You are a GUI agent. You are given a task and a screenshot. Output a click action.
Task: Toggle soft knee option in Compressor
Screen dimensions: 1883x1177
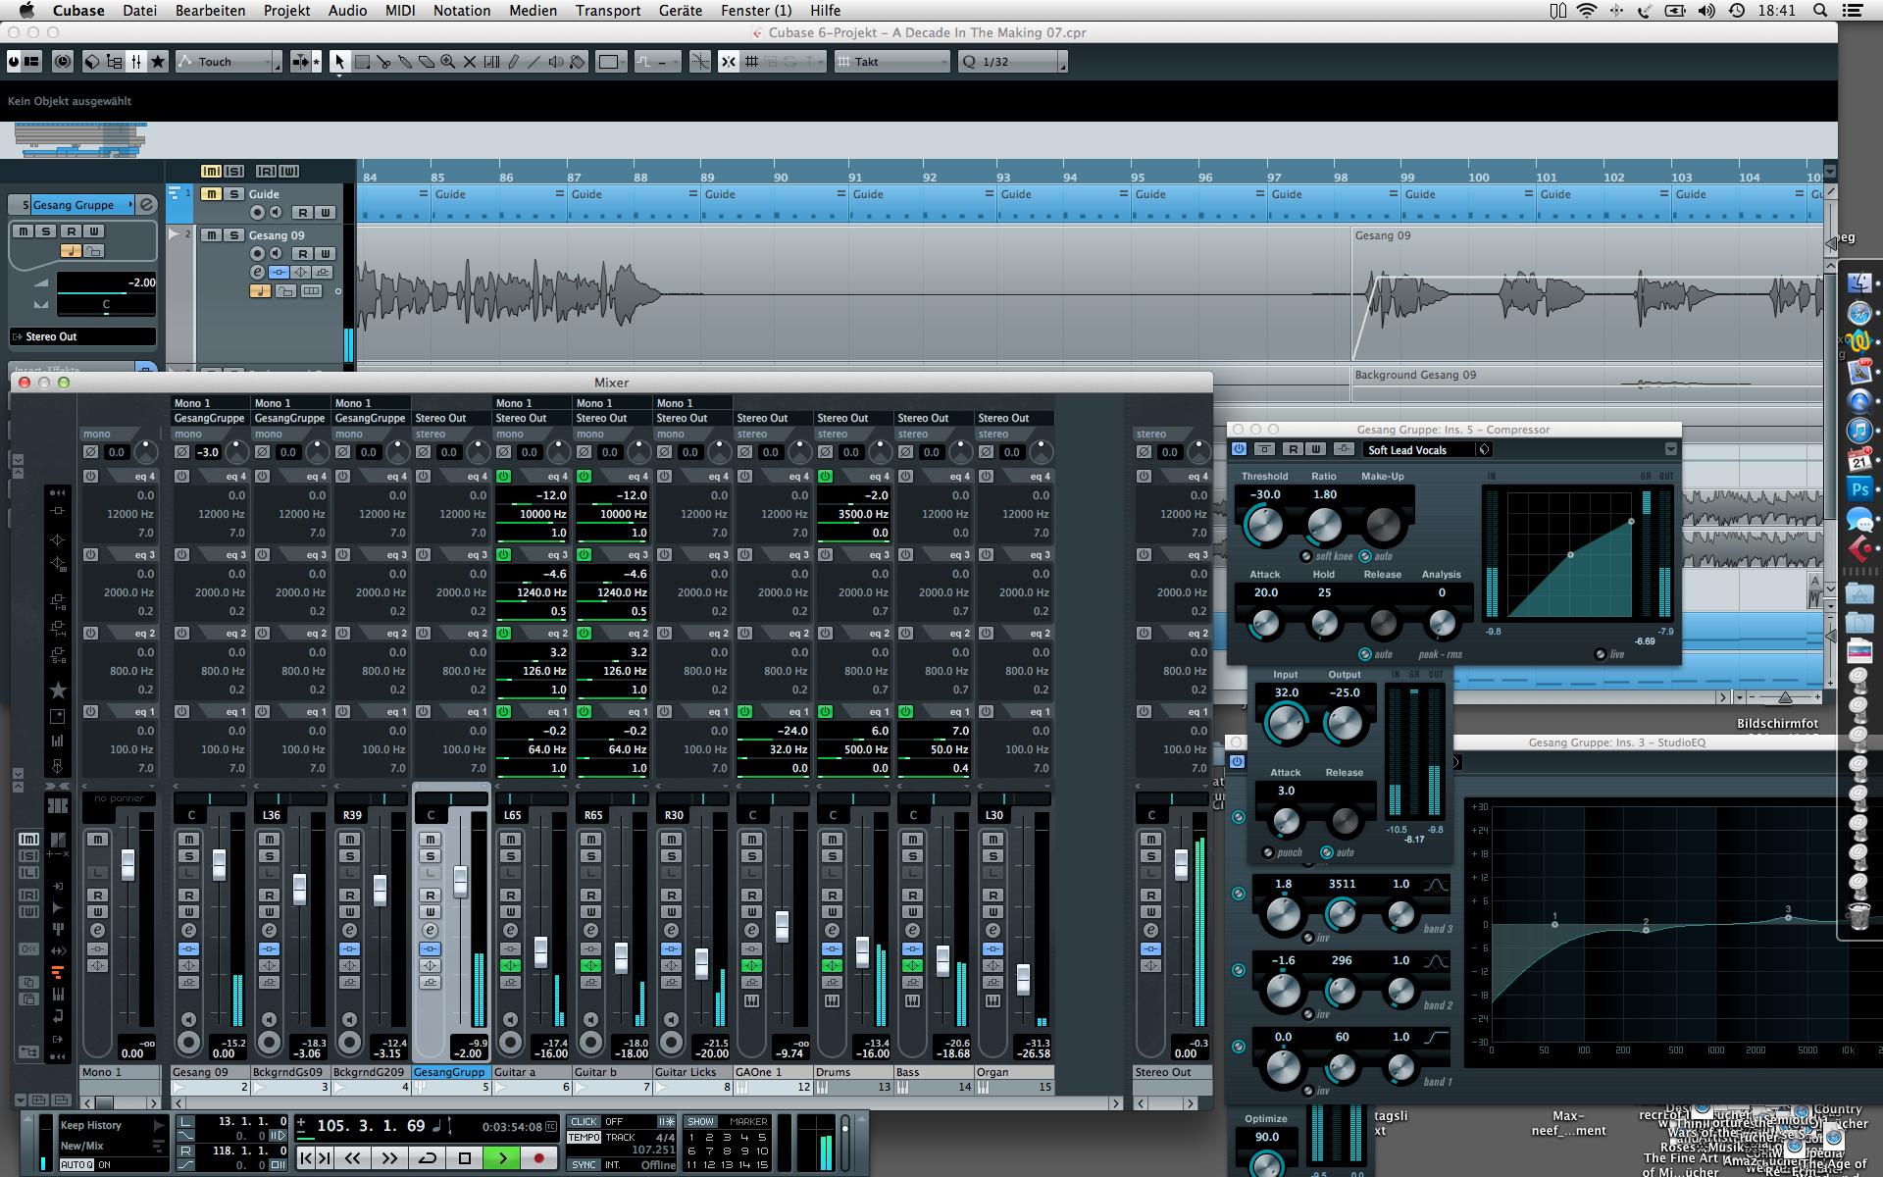coord(1306,556)
